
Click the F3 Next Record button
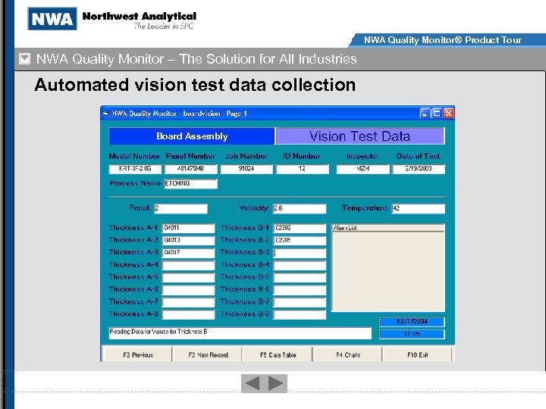(208, 354)
